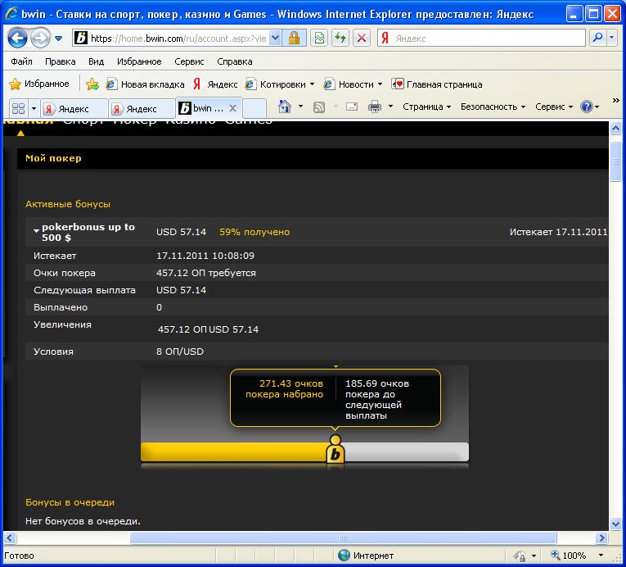Click the Интернет zone globe icon
Viewport: 626px width, 567px height.
[344, 555]
